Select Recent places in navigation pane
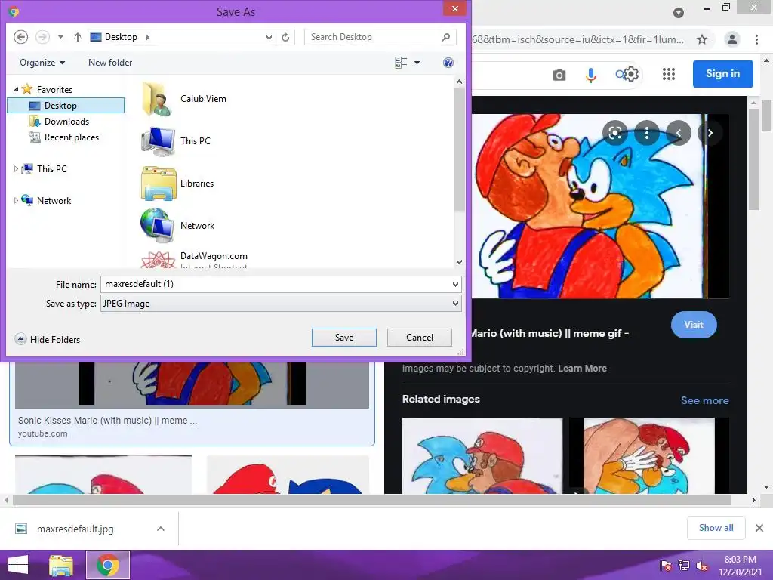Viewport: 773px width, 580px height. click(72, 137)
